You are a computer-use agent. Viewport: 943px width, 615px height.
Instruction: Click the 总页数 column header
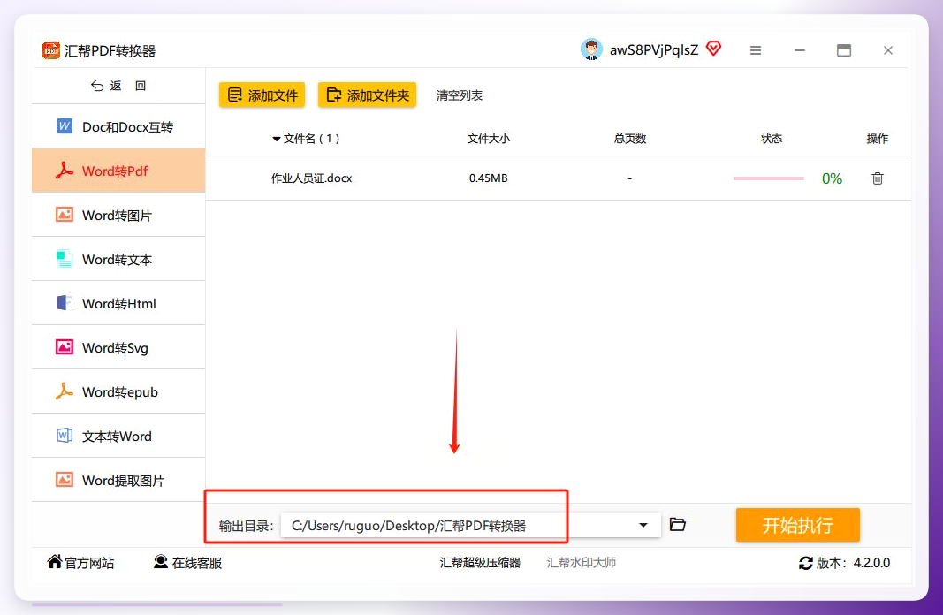629,139
